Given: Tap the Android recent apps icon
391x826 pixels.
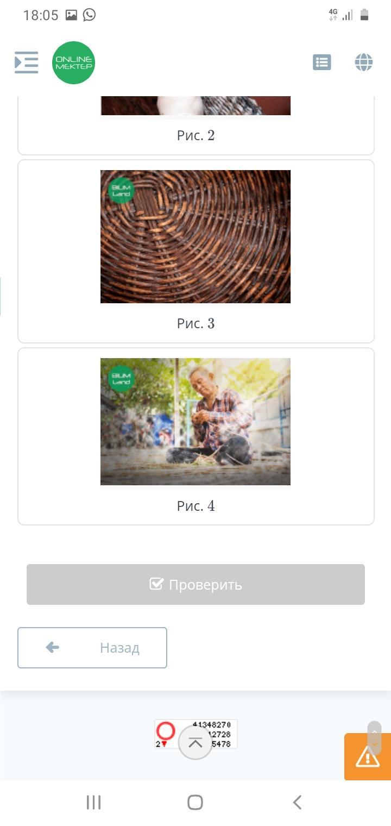Looking at the screenshot, I should (94, 802).
